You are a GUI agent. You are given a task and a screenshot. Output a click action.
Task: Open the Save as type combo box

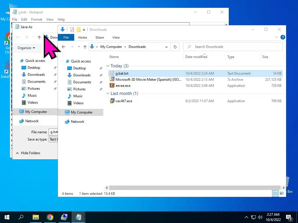(x=54, y=139)
